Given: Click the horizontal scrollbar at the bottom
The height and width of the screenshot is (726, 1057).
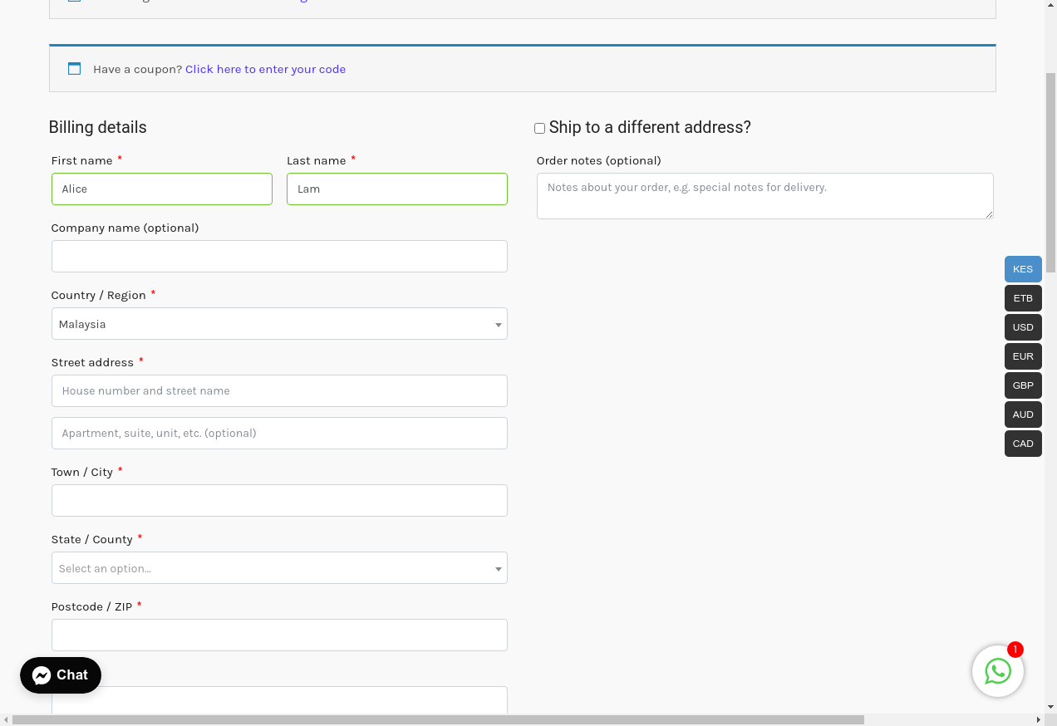Looking at the screenshot, I should [x=438, y=719].
